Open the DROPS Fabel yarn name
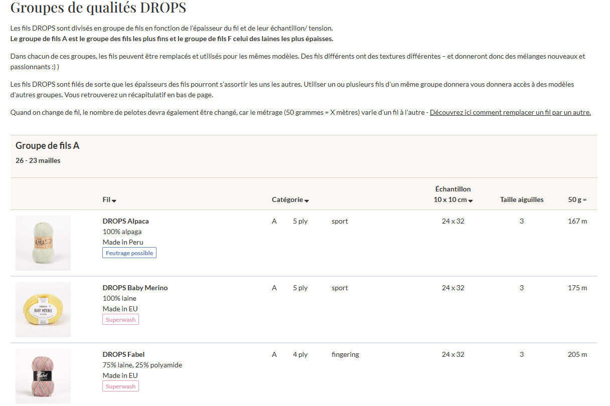The height and width of the screenshot is (406, 610). [123, 354]
